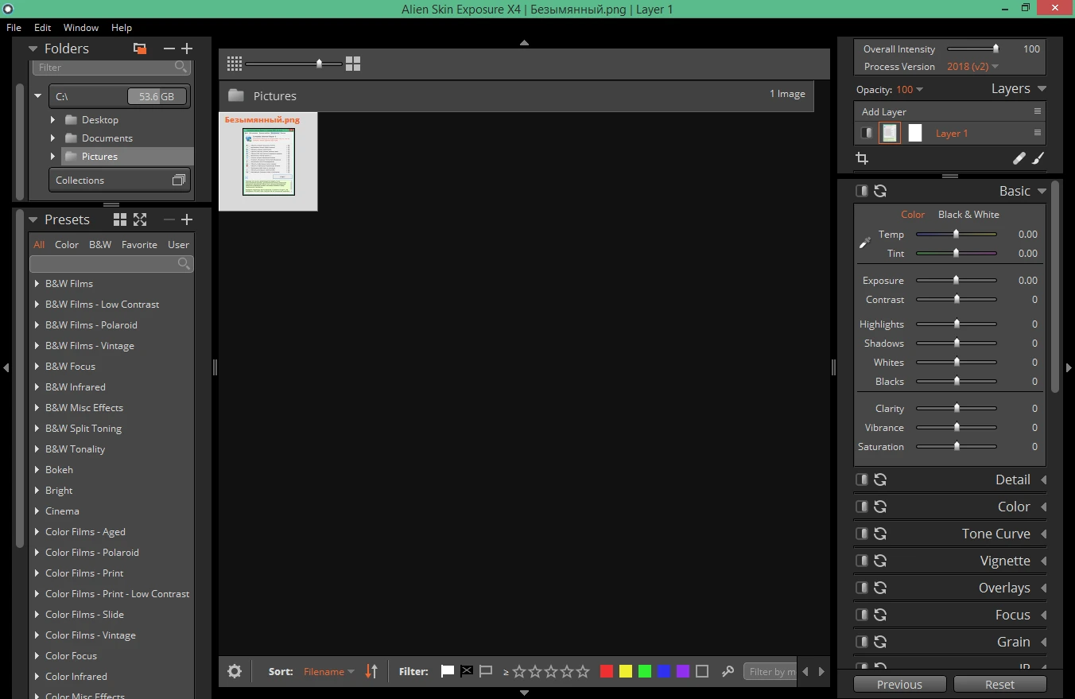
Task: Toggle Vignette panel on/off
Action: tap(861, 561)
